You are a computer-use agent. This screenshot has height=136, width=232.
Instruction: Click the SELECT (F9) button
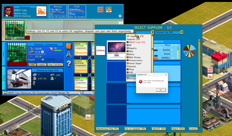pyautogui.click(x=159, y=129)
